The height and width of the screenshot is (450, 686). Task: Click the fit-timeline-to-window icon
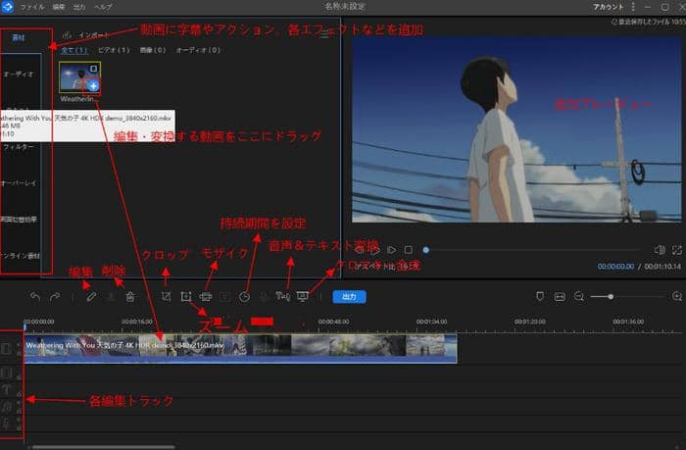[560, 297]
